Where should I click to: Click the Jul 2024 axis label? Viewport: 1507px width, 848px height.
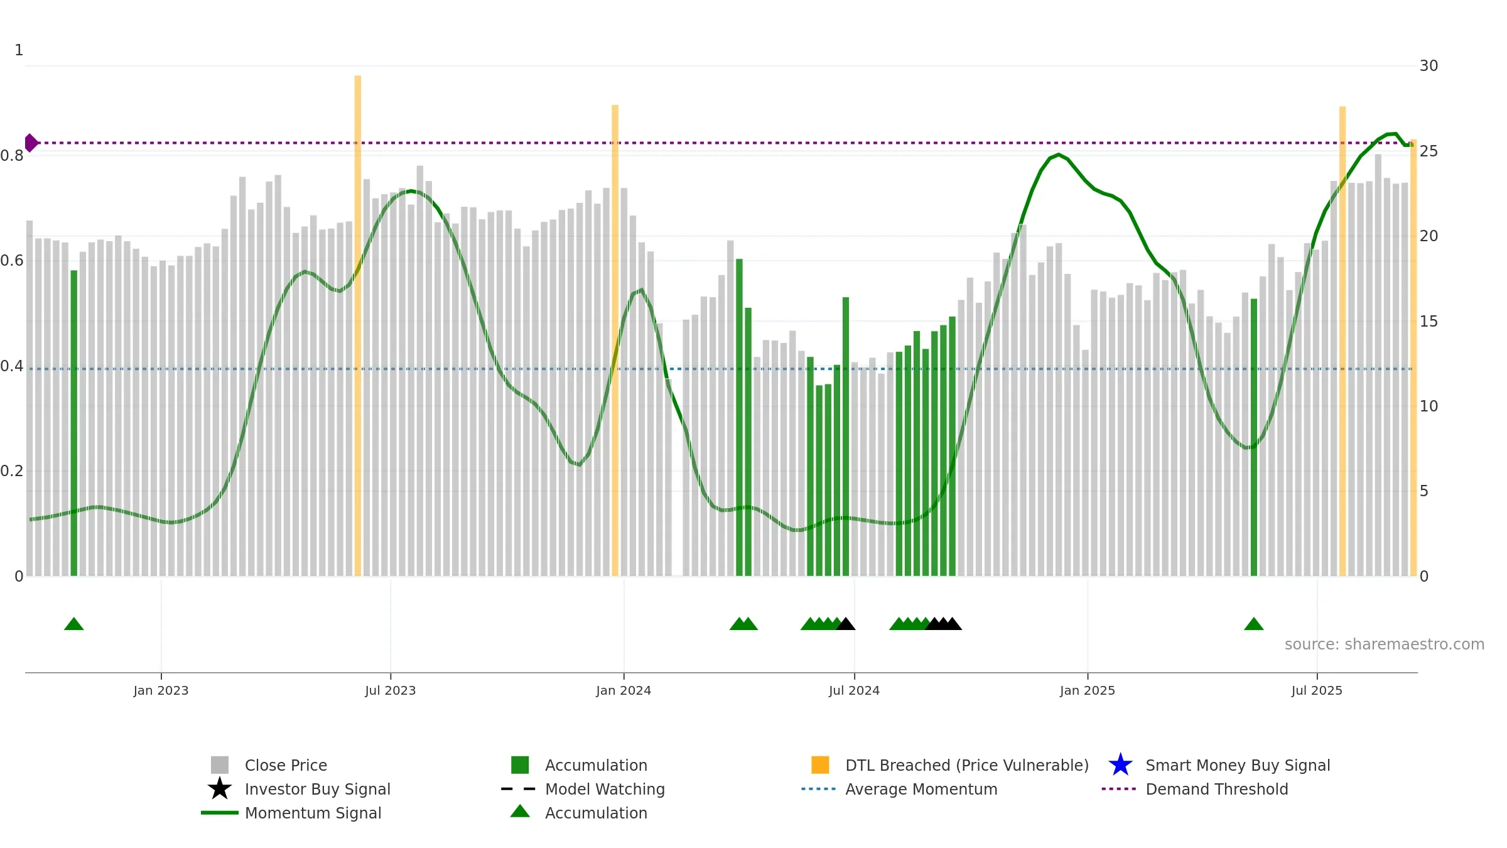(854, 690)
